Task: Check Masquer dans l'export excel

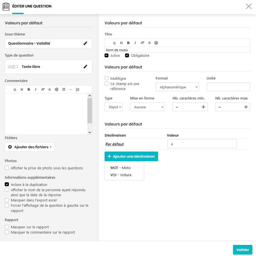Action: tap(7, 200)
